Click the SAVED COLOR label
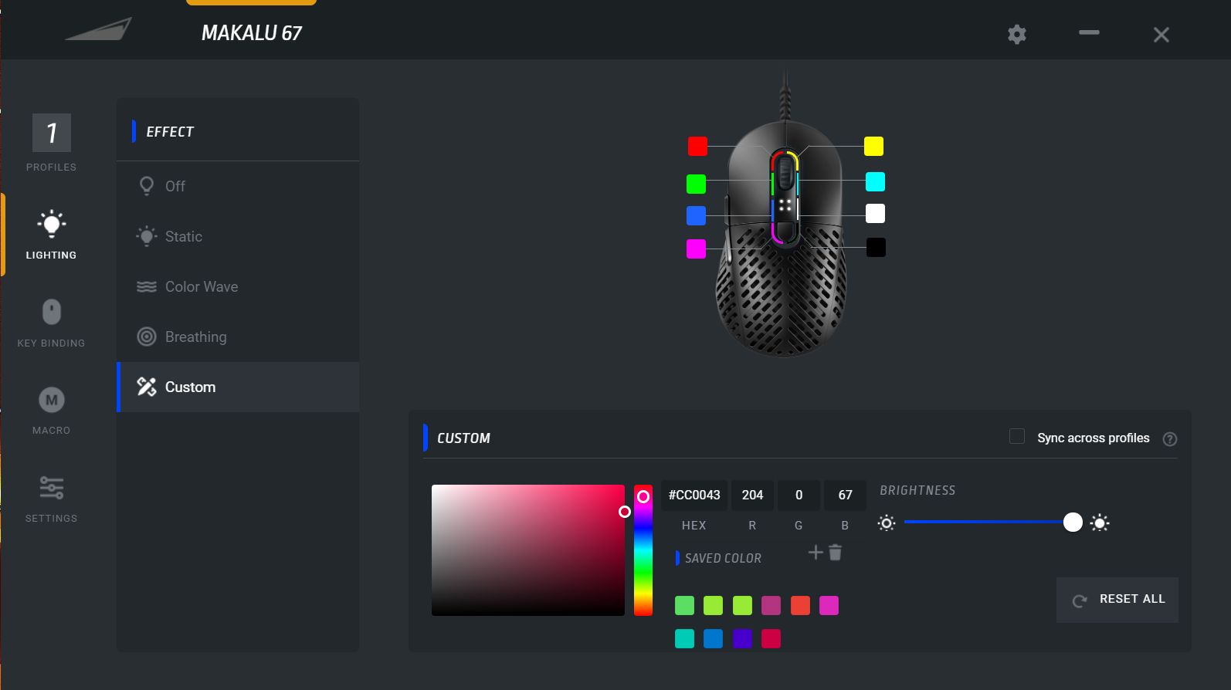This screenshot has width=1231, height=690. tap(723, 558)
